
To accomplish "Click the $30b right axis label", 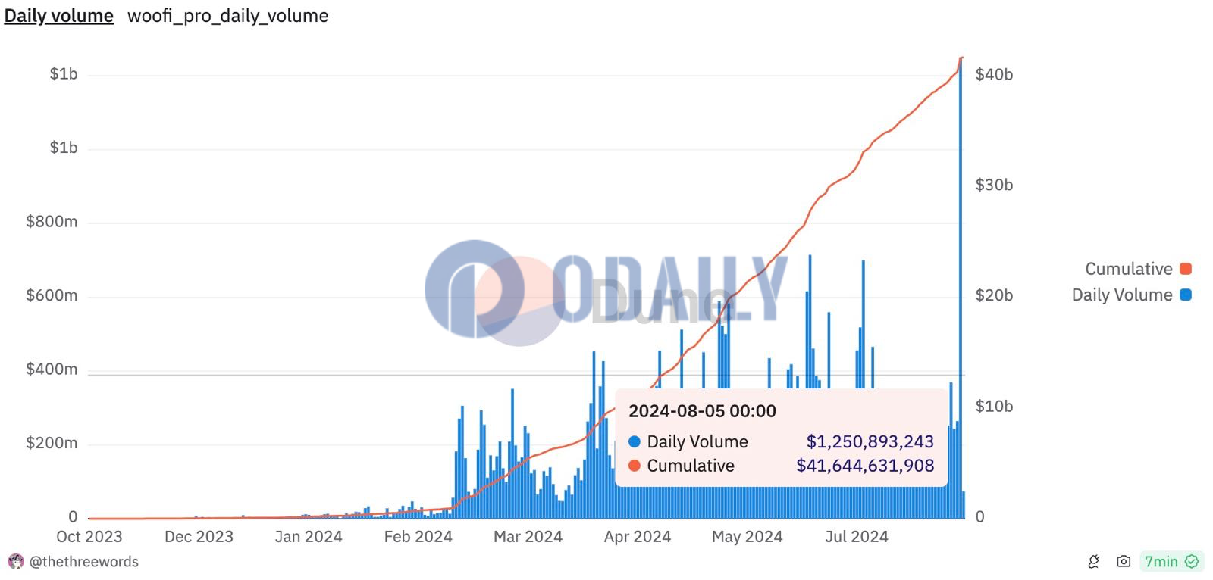I will click(x=994, y=185).
